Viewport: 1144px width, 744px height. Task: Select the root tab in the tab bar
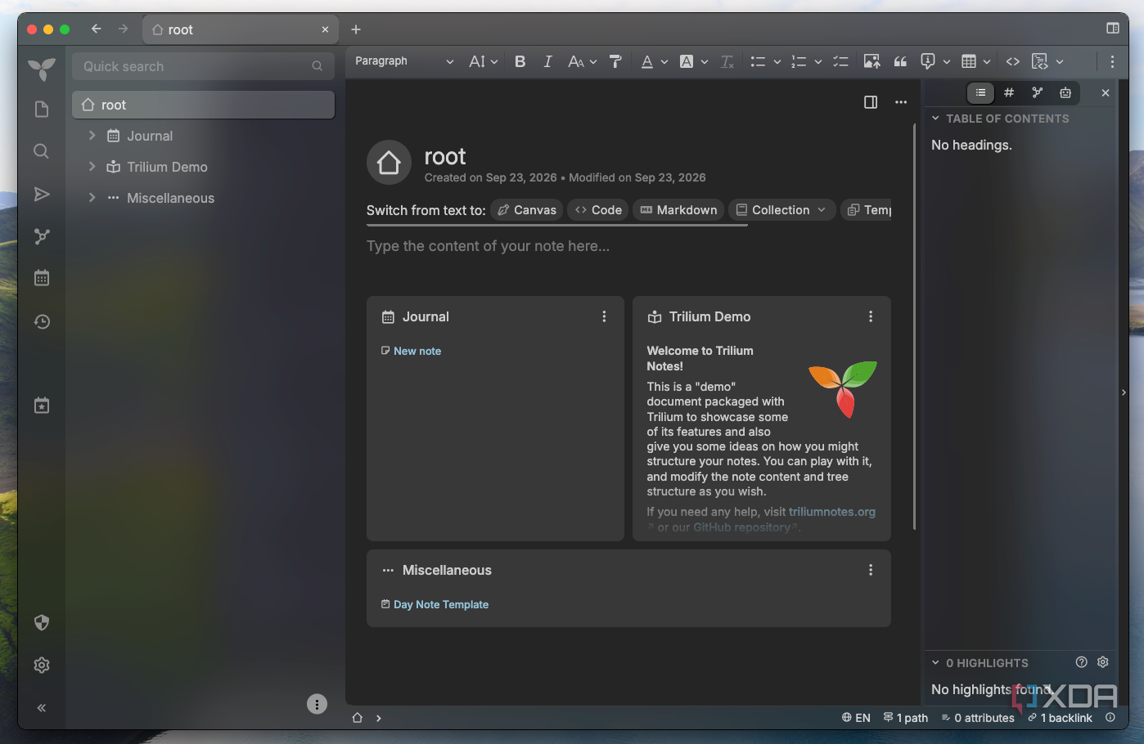pos(241,29)
